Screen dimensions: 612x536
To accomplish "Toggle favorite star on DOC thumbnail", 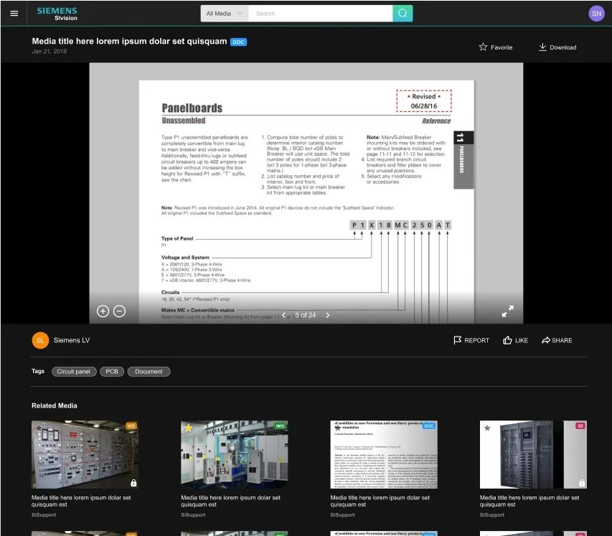I will coord(338,428).
